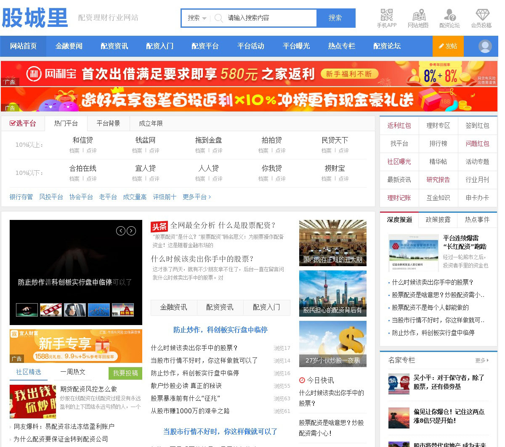Screen dimensions: 505x447
Task: Click the previous slide arrow on carousel
Action: point(121,230)
